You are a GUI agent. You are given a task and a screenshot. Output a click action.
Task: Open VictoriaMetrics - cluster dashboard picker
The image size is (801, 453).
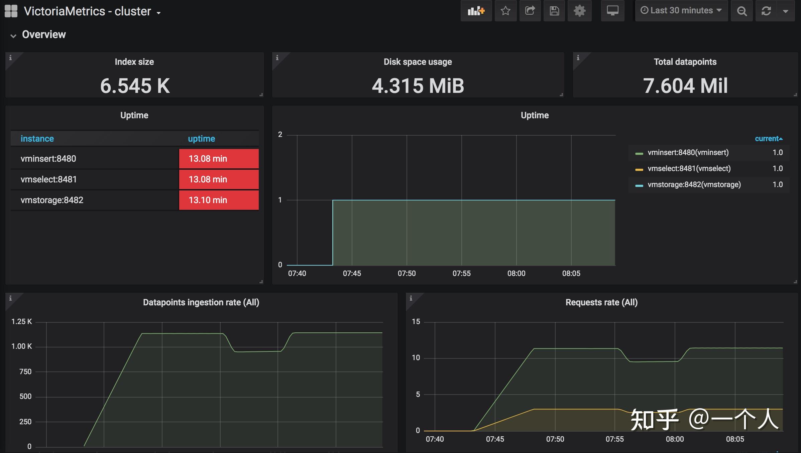(92, 11)
